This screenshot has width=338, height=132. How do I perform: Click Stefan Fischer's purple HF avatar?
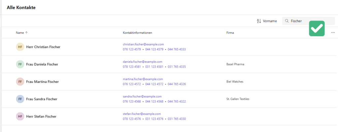20,116
